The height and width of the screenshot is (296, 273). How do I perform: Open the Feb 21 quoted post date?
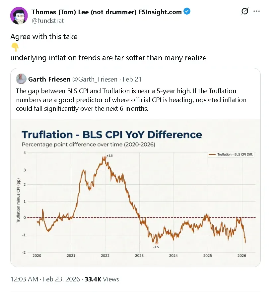(x=132, y=79)
